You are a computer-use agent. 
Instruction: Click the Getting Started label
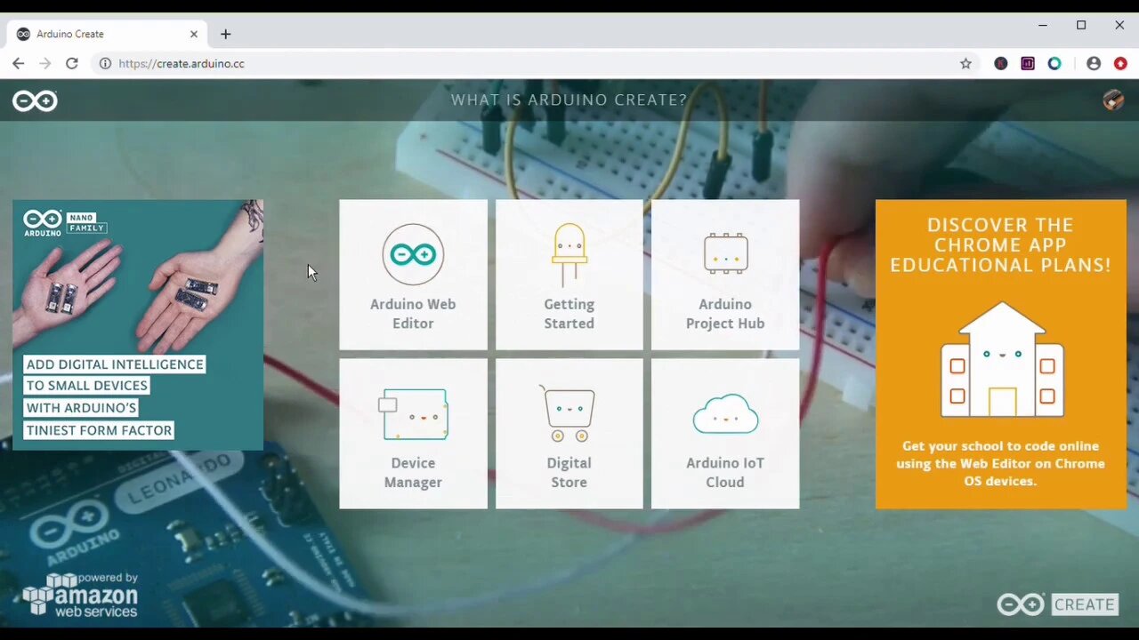pos(569,314)
